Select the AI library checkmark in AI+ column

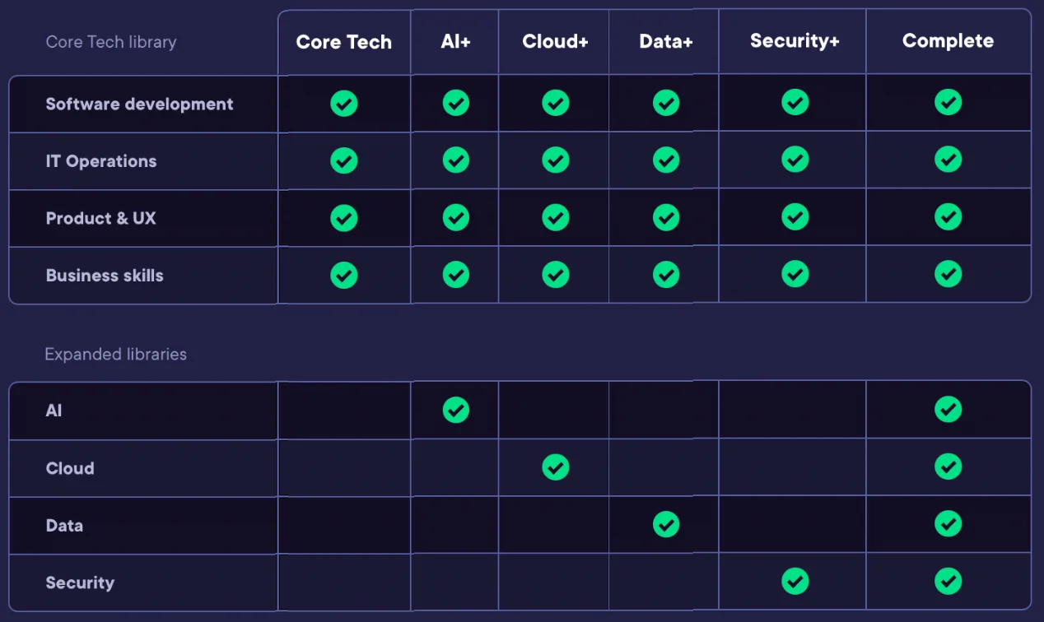[x=454, y=410]
